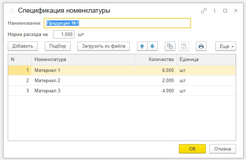Viewport: 246px width, 160px height.
Task: Click Загрузить из файла button
Action: (103, 46)
